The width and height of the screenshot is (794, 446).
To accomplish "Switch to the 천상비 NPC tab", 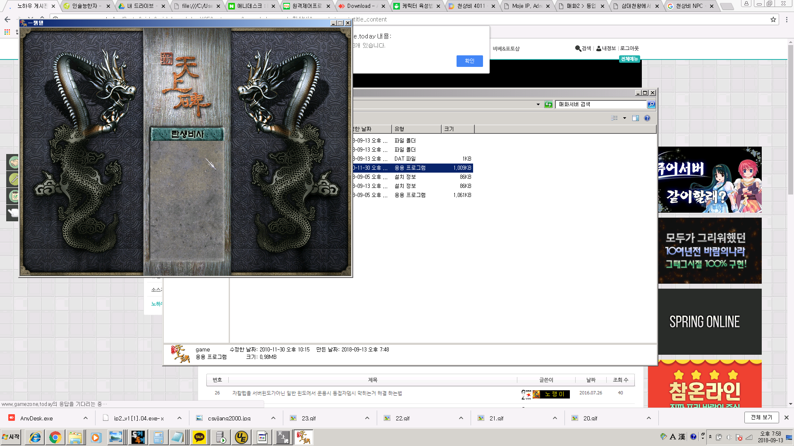I will (689, 6).
